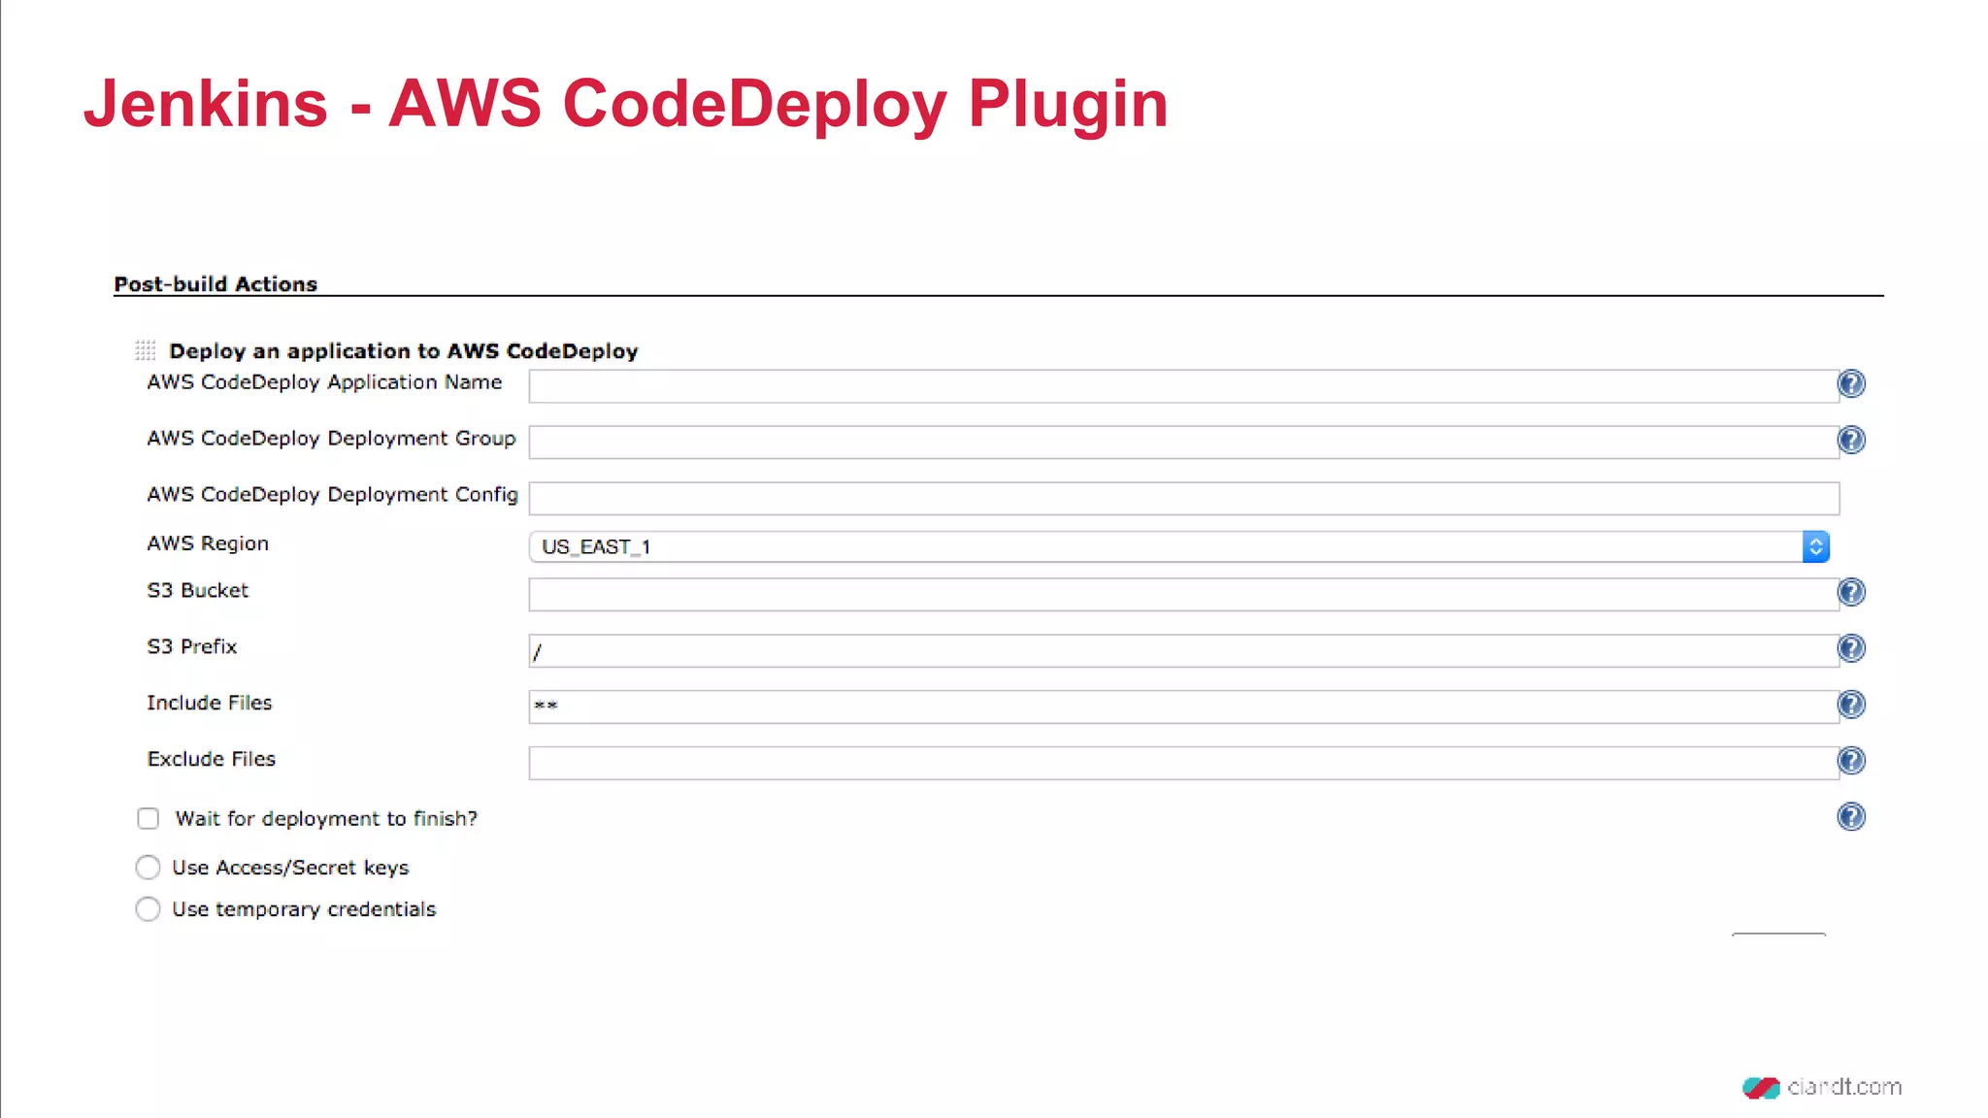Click the Include Files label
The image size is (1988, 1118).
point(210,703)
